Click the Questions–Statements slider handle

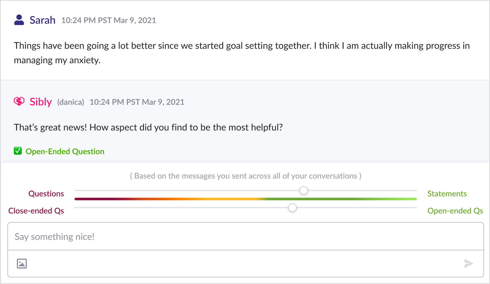click(x=304, y=190)
